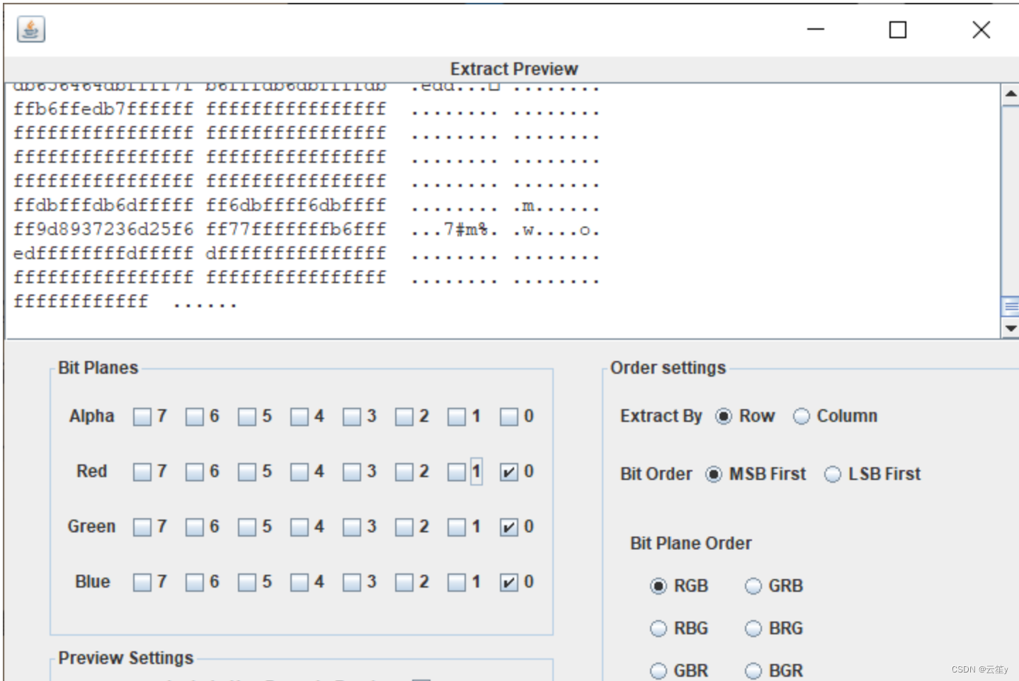Viewport: 1019px width, 681px height.
Task: Click hex row starting edffffffffdfffff
Action: [307, 254]
